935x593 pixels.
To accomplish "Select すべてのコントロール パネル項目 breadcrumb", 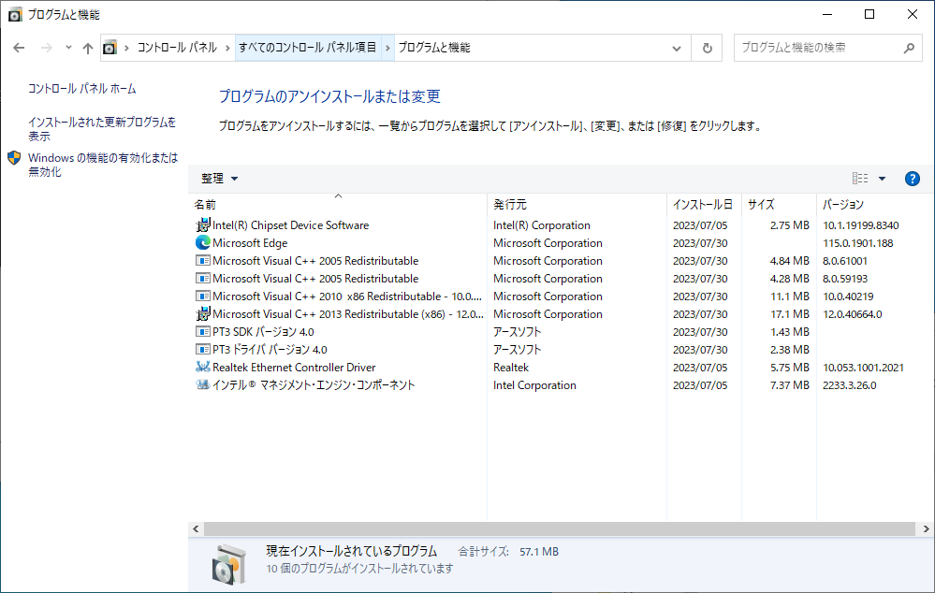I will 308,48.
